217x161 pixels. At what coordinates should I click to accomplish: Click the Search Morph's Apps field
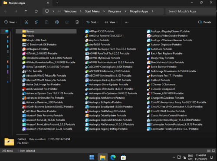click(191, 11)
